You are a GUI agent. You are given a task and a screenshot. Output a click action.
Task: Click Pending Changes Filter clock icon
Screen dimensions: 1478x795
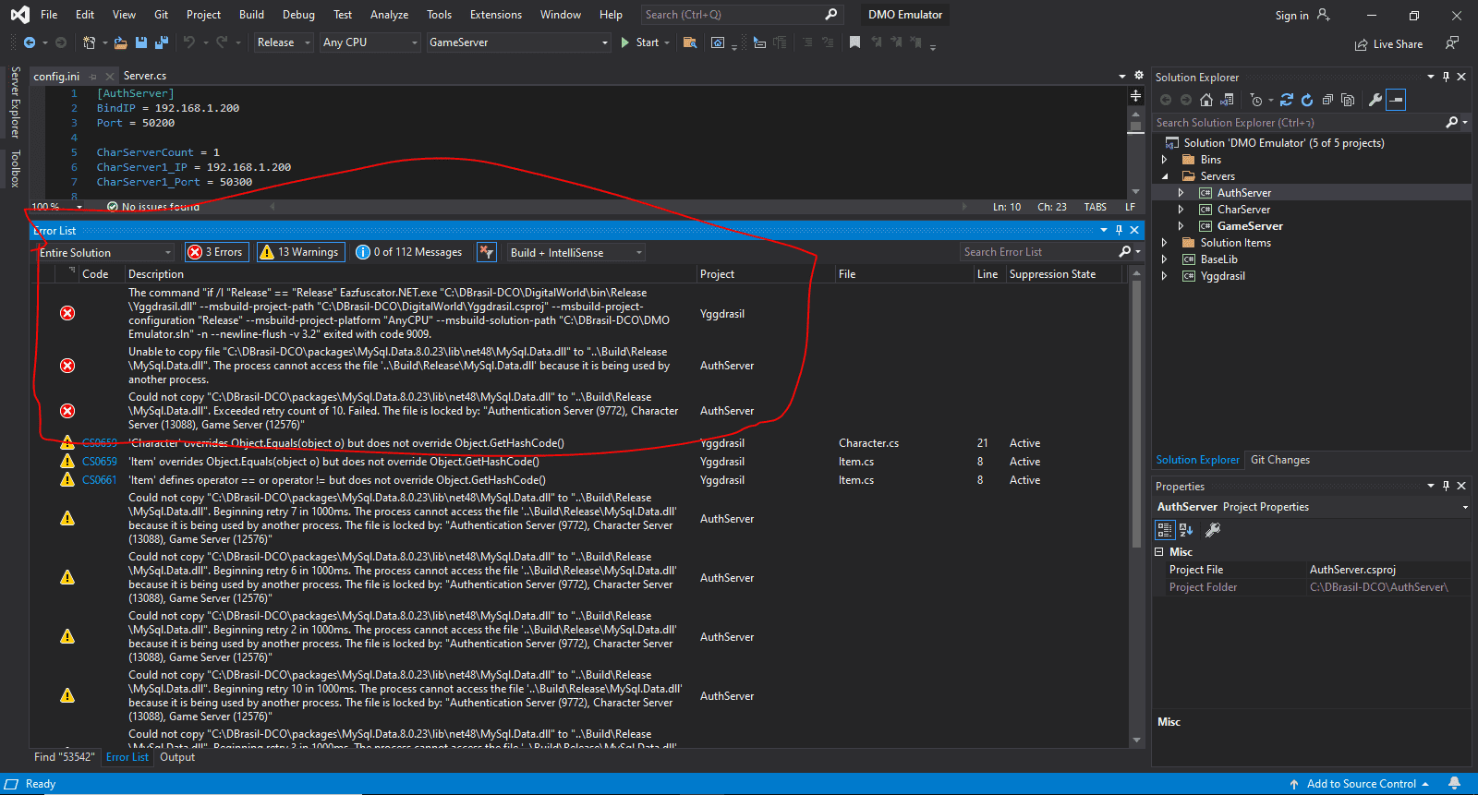pos(1256,100)
